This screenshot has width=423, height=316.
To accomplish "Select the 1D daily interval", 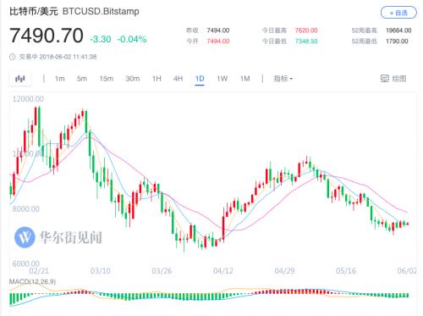I will click(200, 79).
